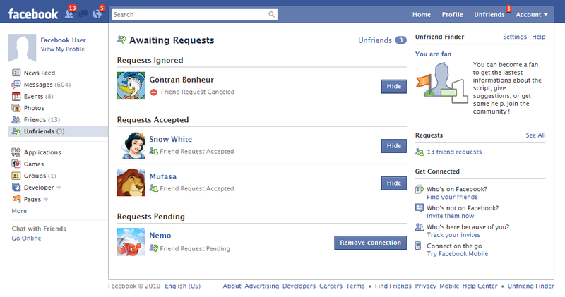
Task: Open the notifications globe icon
Action: 97,14
